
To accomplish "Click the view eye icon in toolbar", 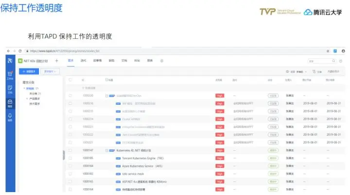I will pyautogui.click(x=287, y=71).
